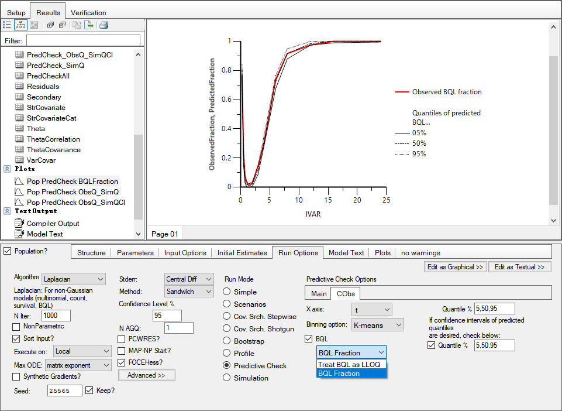Click into the Filter text field
Image resolution: width=562 pixels, height=411 pixels.
click(83, 40)
